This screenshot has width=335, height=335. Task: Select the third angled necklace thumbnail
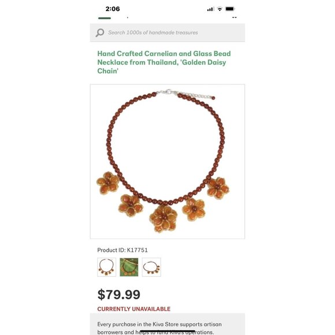[x=151, y=267]
